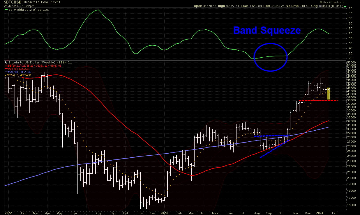This screenshot has height=215, width=360.
Task: Click the Band Squeeze annotation text
Action: pos(267,30)
